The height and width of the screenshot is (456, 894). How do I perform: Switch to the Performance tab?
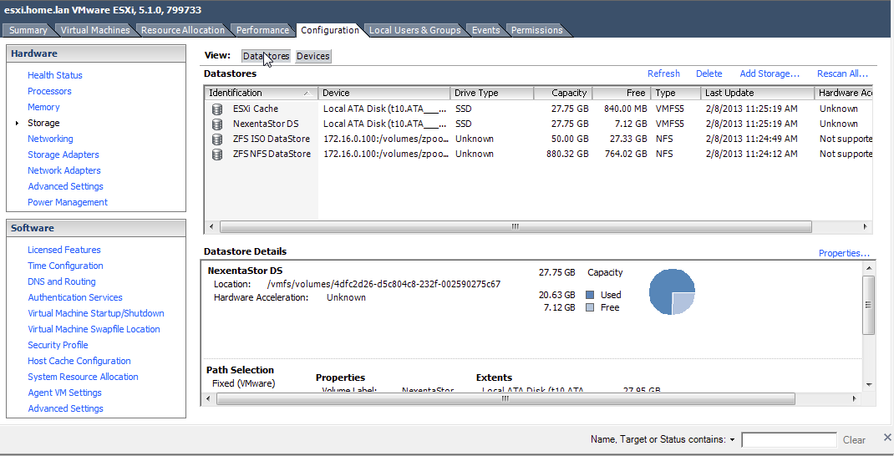[262, 30]
